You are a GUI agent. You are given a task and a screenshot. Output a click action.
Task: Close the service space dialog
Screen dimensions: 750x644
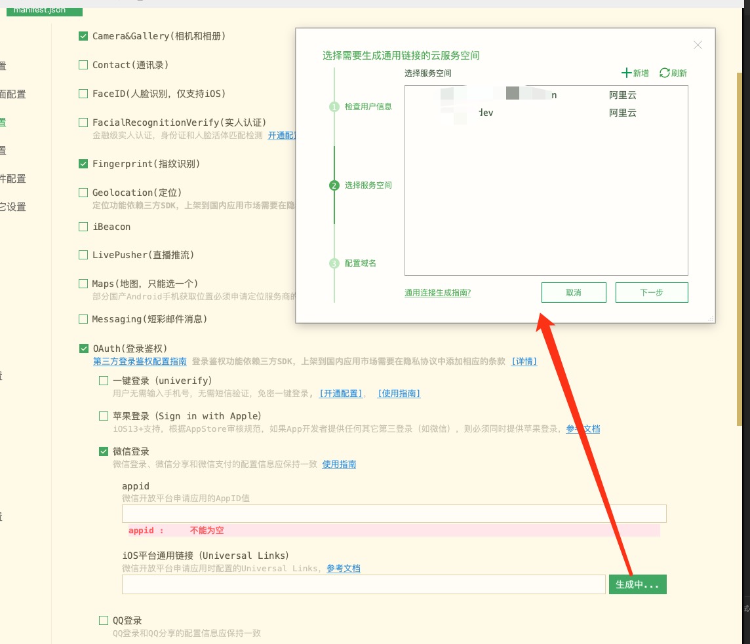[x=698, y=45]
